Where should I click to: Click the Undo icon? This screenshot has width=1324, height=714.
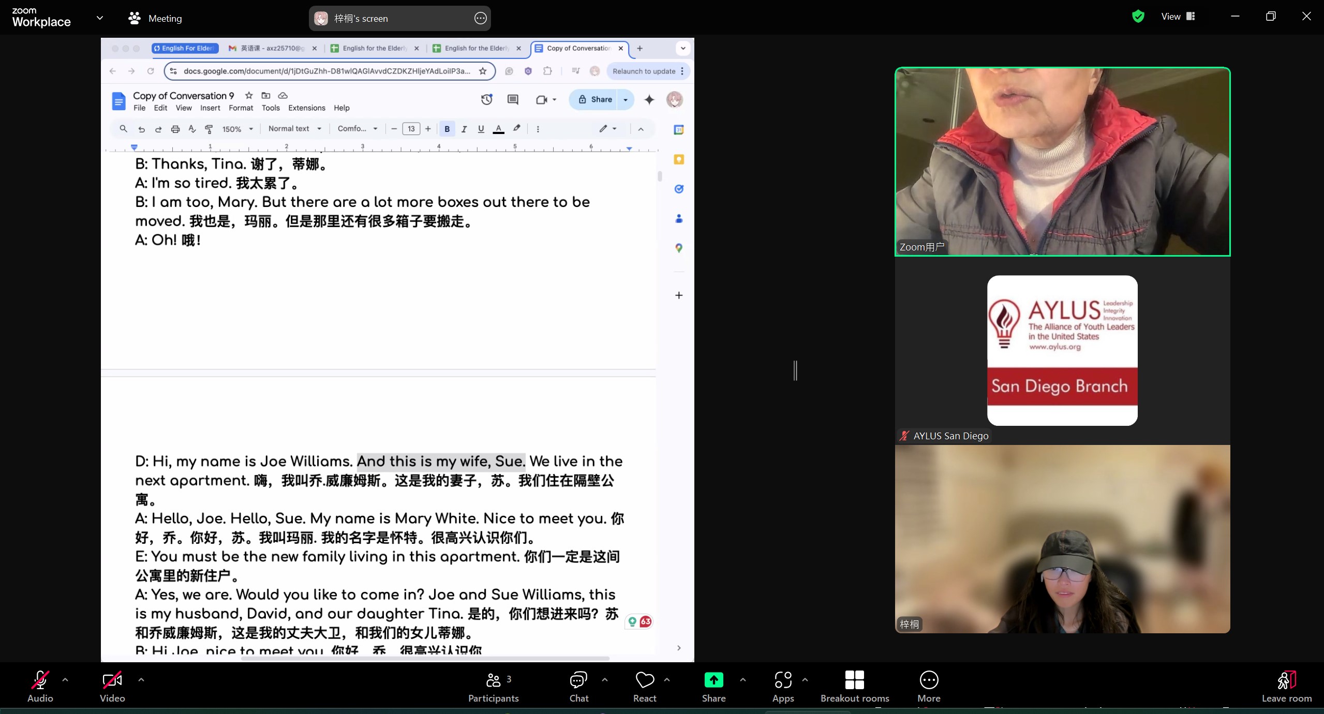[141, 129]
